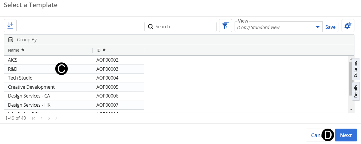The image size is (361, 144).
Task: Open the Columns side tab
Action: point(356,69)
